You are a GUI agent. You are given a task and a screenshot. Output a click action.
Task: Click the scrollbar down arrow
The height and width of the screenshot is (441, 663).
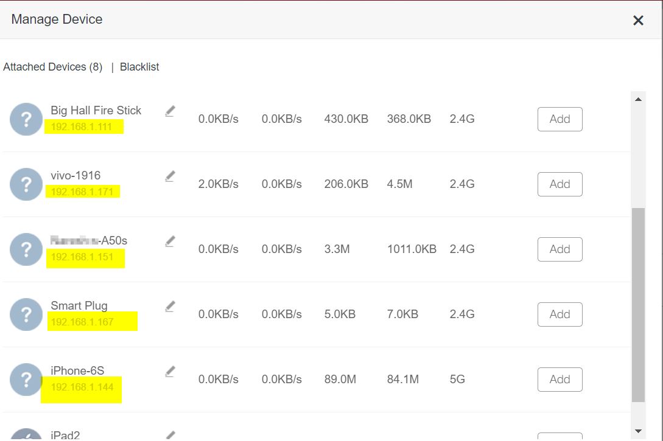coord(638,431)
